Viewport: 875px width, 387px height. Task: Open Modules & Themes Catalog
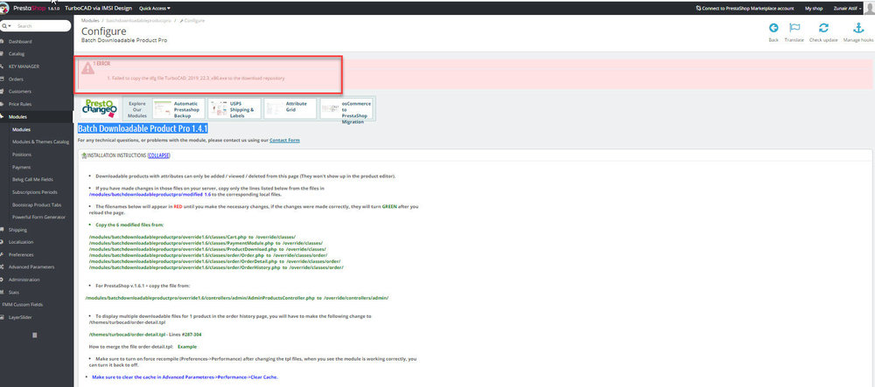click(x=41, y=142)
